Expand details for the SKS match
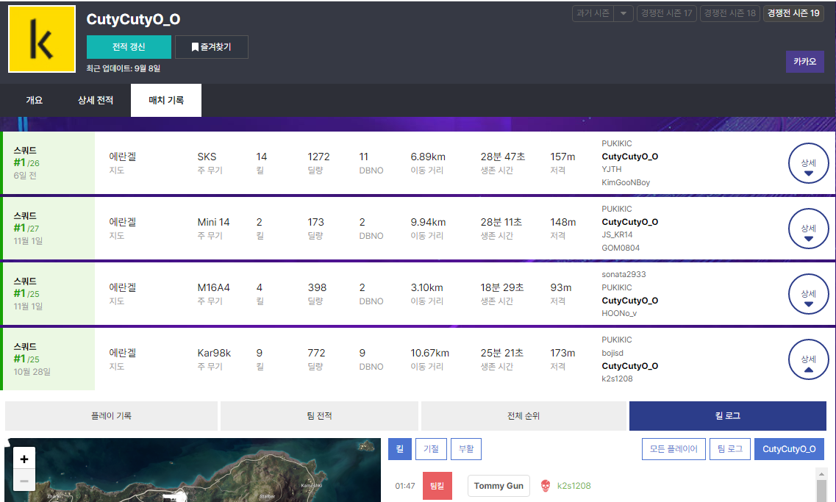The image size is (836, 502). click(x=808, y=163)
